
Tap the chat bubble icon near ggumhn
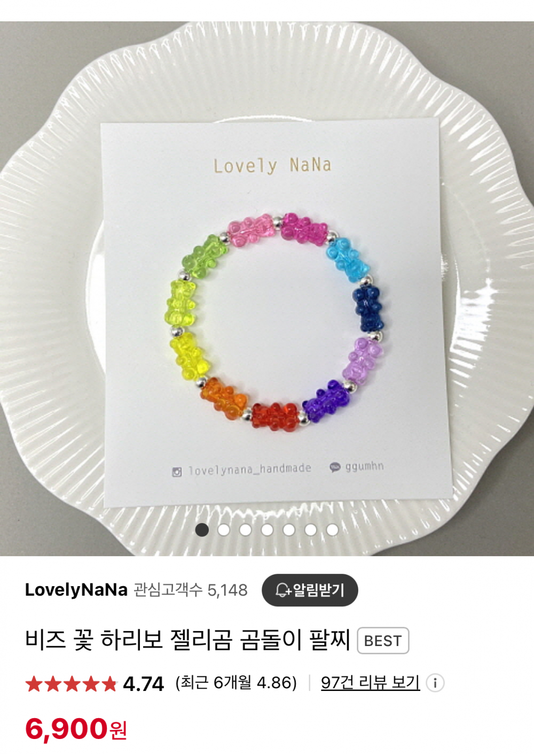(335, 467)
